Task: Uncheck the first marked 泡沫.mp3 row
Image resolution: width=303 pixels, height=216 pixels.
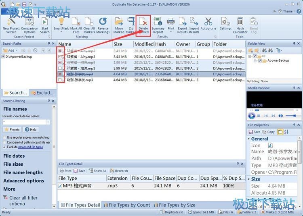Action: coord(60,62)
